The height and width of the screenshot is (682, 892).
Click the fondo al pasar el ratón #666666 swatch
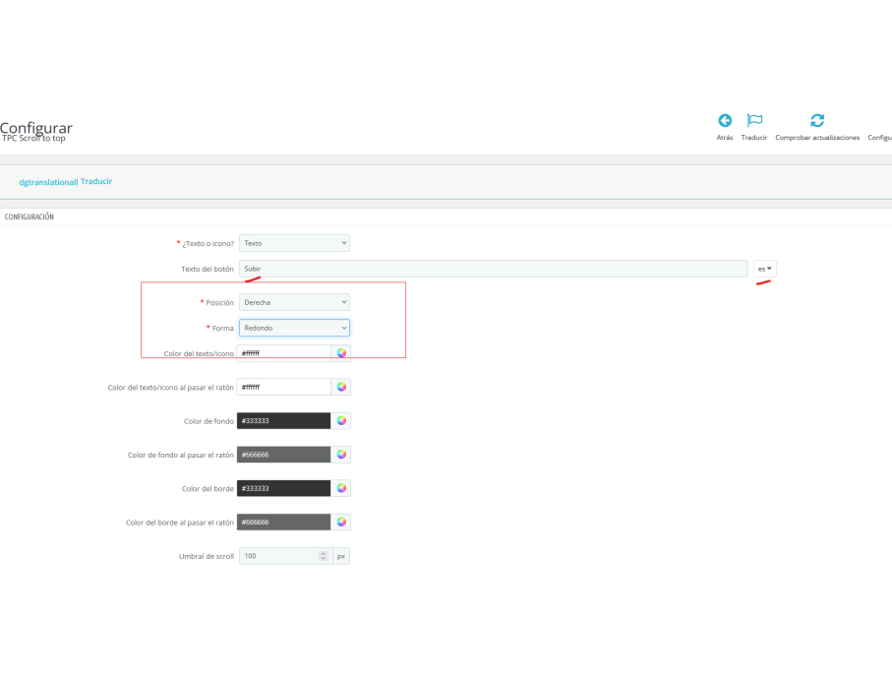coord(284,455)
